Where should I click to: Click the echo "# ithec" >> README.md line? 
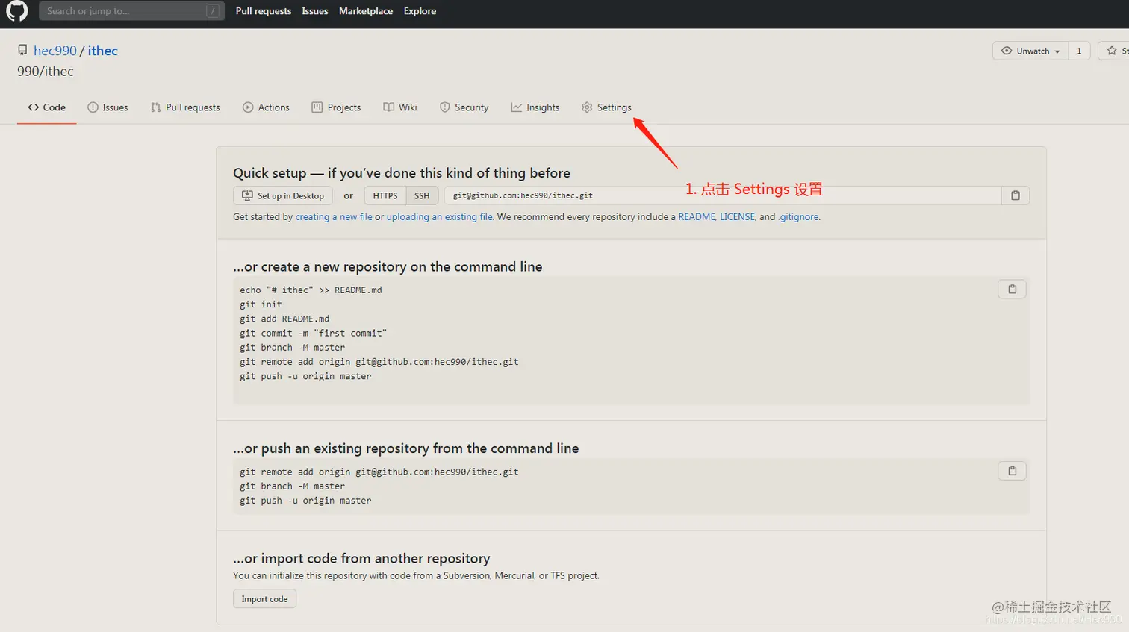point(311,290)
